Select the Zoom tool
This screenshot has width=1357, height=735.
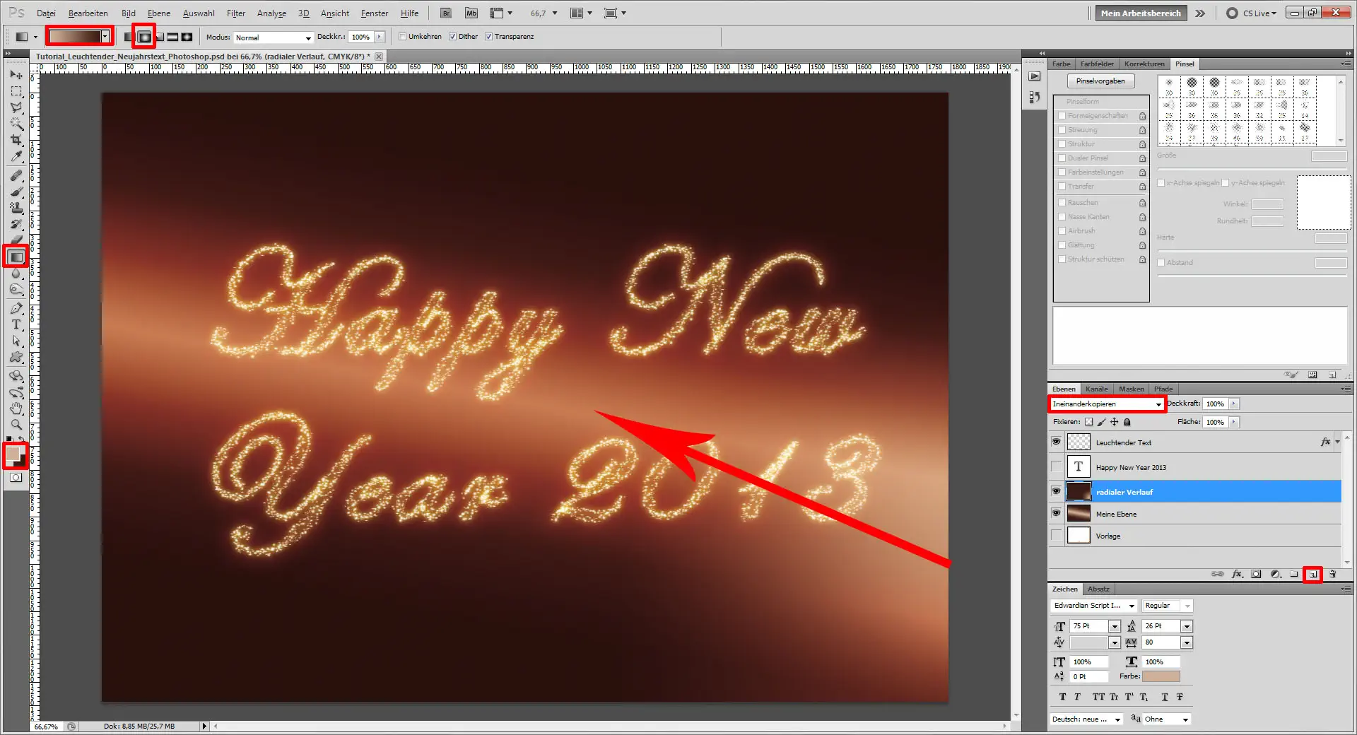point(16,425)
